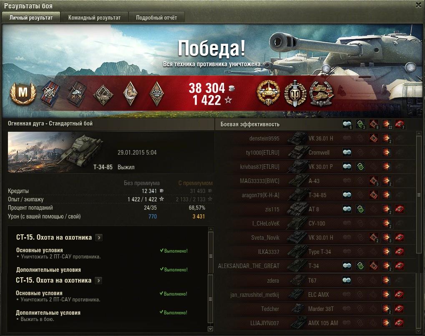The height and width of the screenshot is (336, 425).
Task: Click the critical hits header icon
Action: (x=374, y=124)
